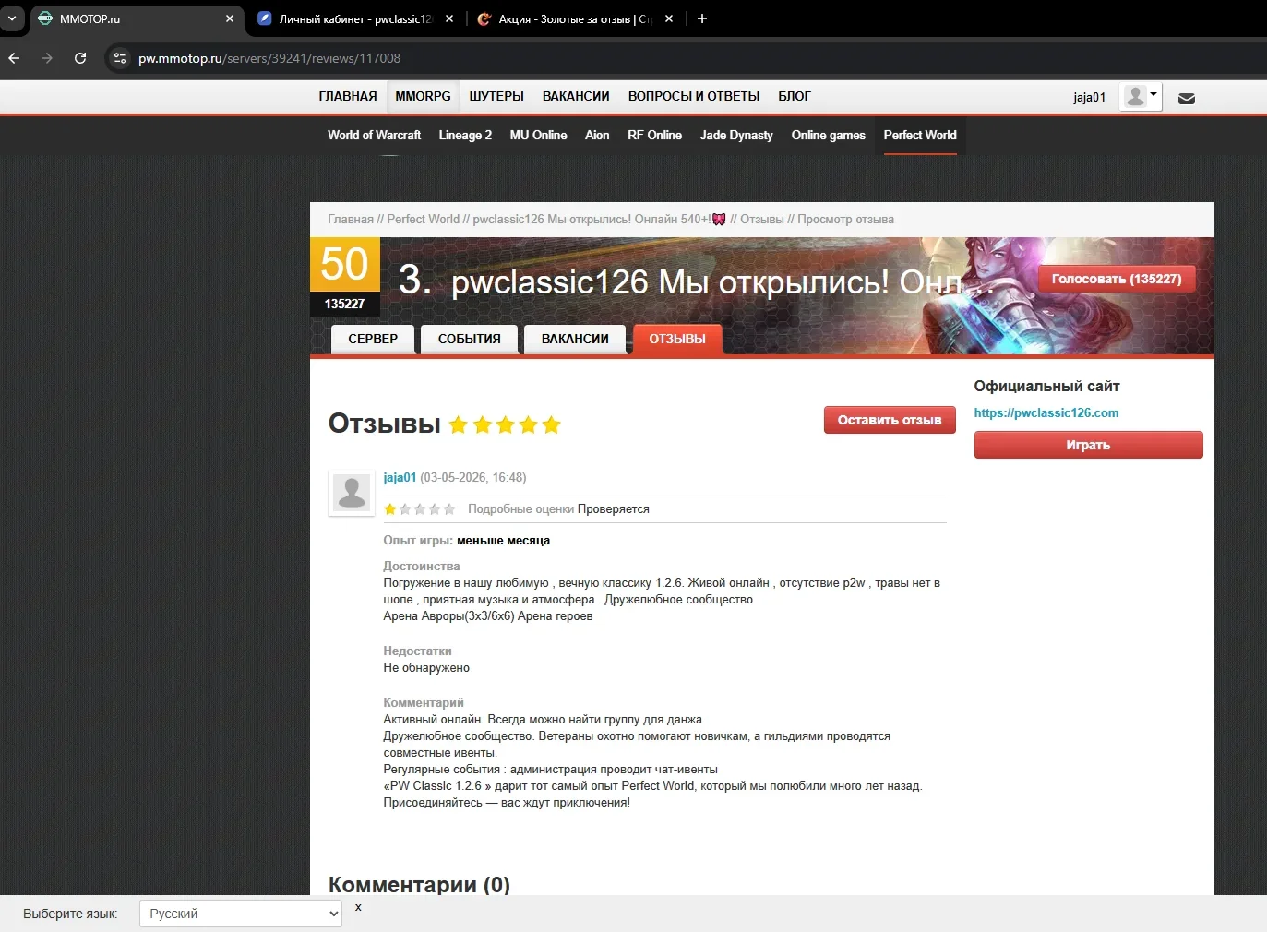The width and height of the screenshot is (1267, 932).
Task: Open messages via the envelope icon
Action: coord(1187,98)
